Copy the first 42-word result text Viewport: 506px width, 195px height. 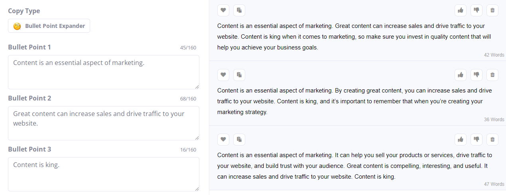click(x=239, y=10)
